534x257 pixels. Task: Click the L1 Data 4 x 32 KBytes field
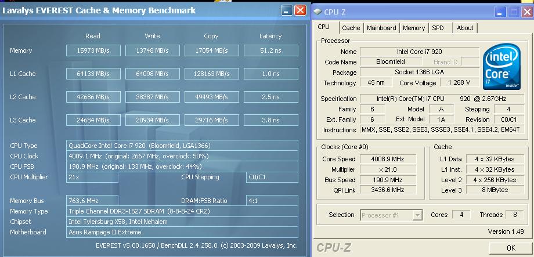[x=495, y=159]
